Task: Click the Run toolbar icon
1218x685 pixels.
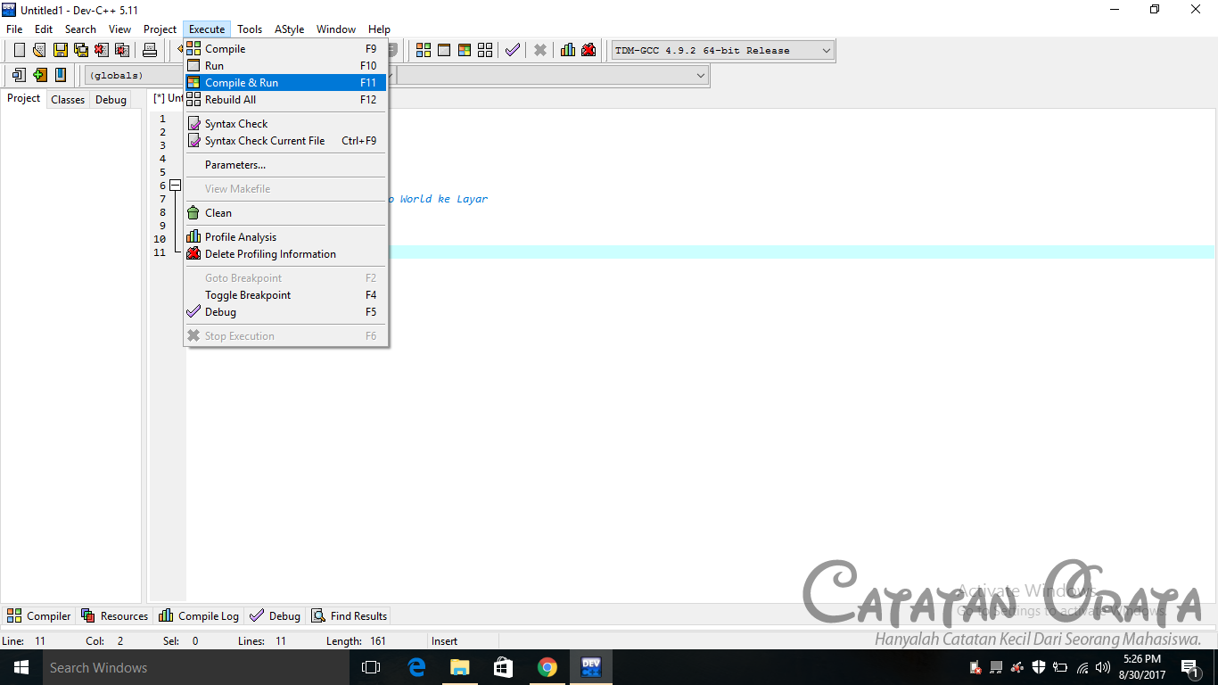Action: click(x=444, y=50)
